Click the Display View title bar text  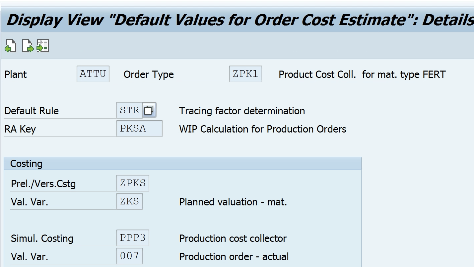(239, 21)
